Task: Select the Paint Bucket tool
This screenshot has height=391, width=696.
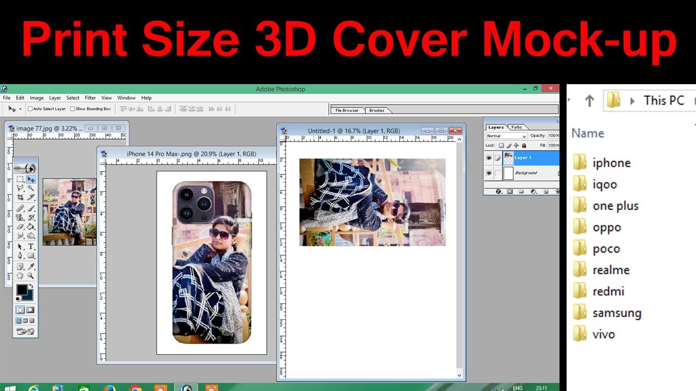Action: (x=31, y=226)
